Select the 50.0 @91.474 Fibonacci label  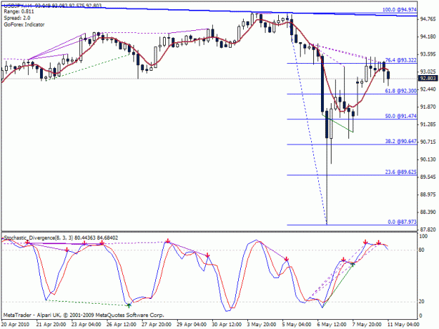point(401,116)
